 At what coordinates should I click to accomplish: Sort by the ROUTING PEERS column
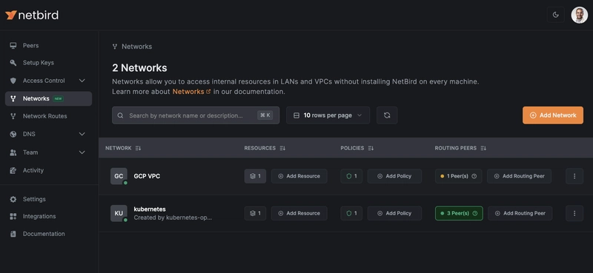(x=460, y=148)
